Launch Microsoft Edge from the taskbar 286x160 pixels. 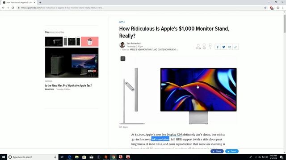point(70,157)
